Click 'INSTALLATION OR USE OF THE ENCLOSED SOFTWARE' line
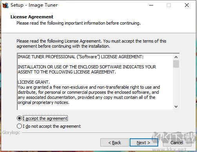 pos(87,67)
